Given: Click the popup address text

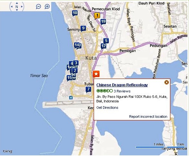Looking at the screenshot, I should (132, 99).
